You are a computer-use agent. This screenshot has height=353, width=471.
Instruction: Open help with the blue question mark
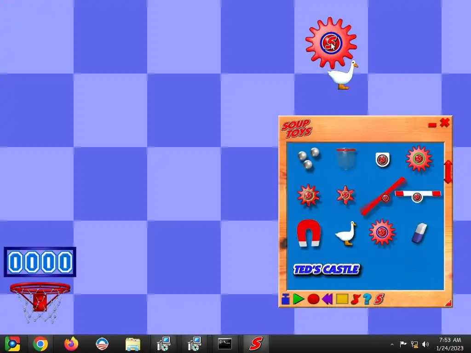click(367, 299)
